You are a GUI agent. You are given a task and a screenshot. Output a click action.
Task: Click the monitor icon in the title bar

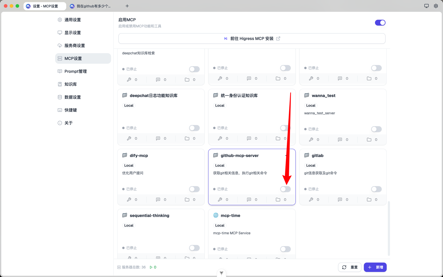[427, 6]
